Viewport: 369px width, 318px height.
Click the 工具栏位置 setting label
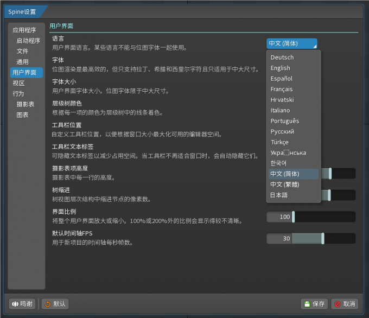point(67,125)
